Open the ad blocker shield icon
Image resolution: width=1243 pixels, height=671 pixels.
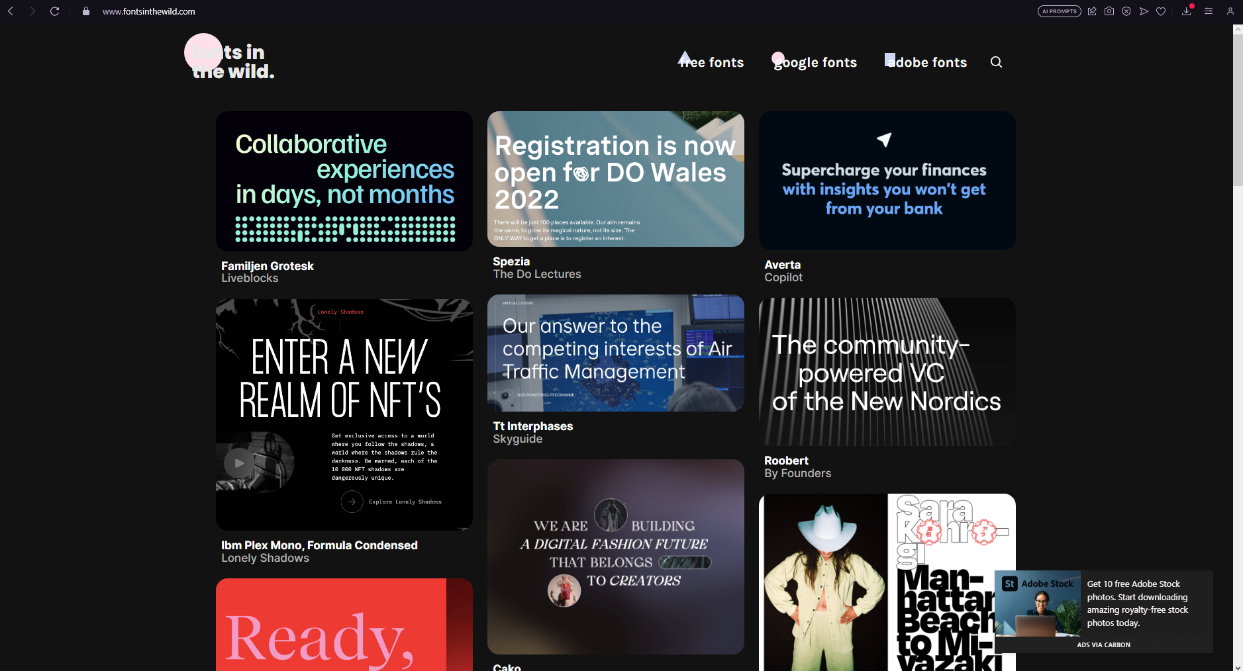[x=1126, y=11]
